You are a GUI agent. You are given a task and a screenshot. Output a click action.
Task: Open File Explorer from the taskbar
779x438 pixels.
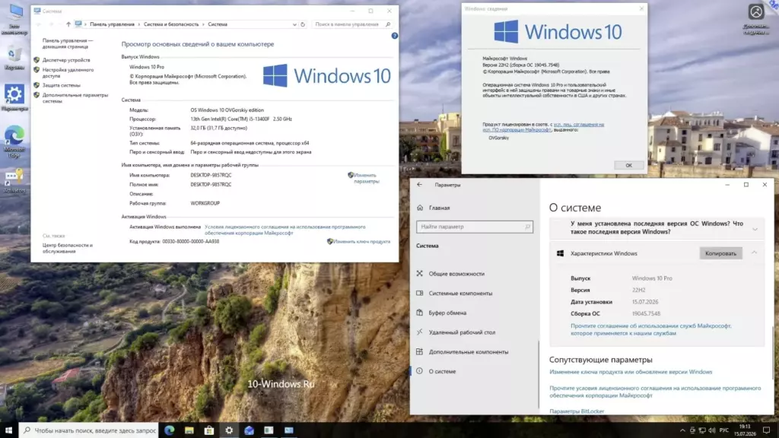point(189,430)
